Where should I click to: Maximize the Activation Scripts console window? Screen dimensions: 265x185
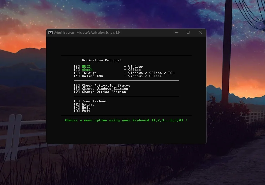(x=188, y=33)
